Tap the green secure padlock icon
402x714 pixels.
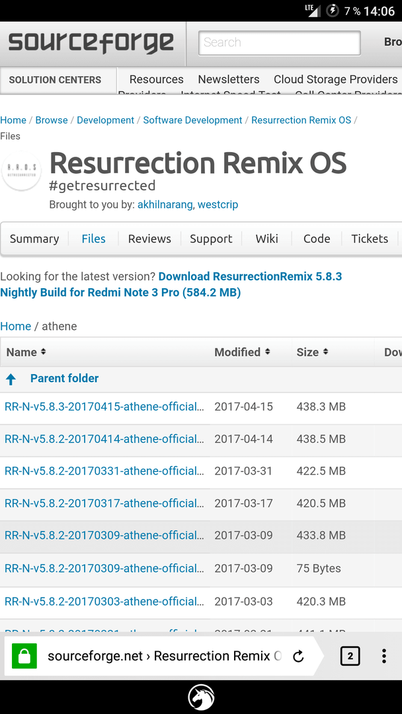click(24, 656)
